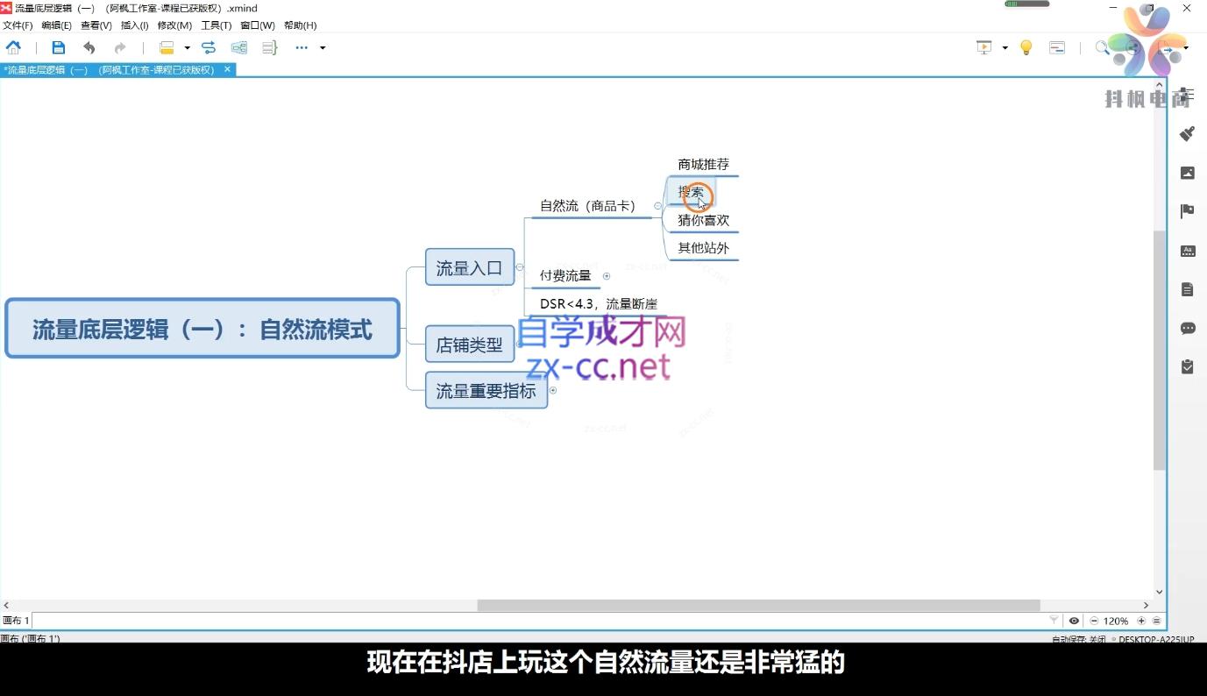Click the 画布 1 sheet button

[x=17, y=620]
